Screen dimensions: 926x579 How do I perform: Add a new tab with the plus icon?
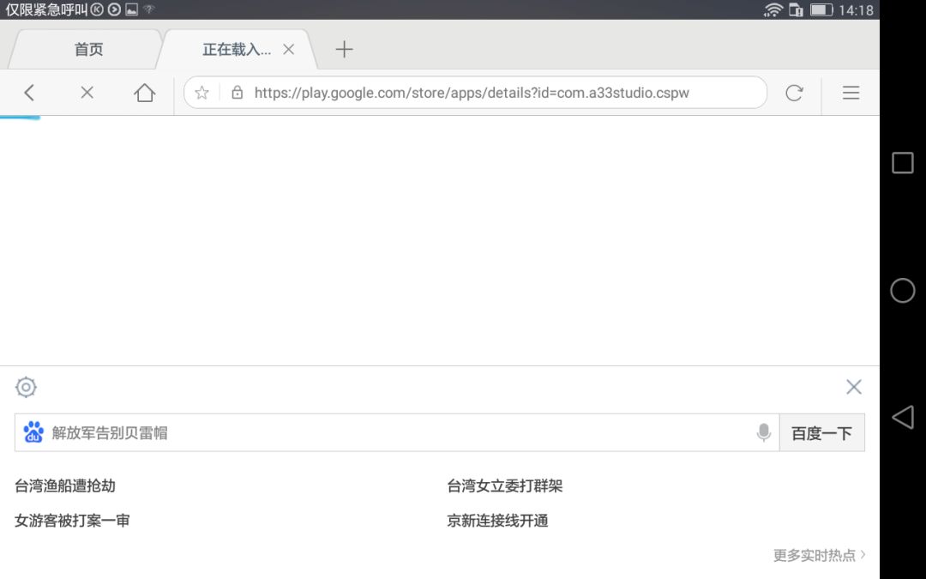344,49
